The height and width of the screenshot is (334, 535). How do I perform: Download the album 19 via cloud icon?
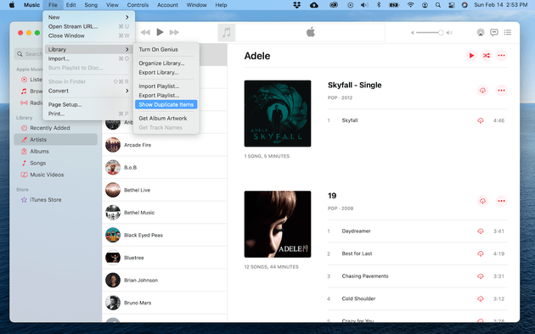click(482, 201)
